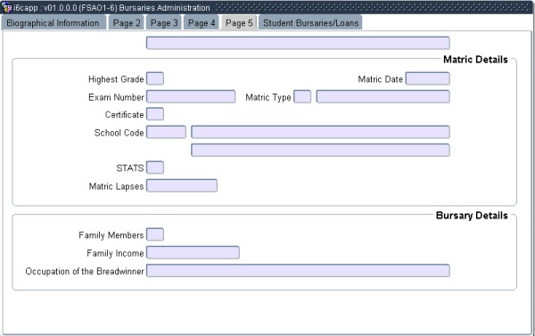The image size is (535, 336).
Task: Click the Highest Grade label
Action: point(116,79)
